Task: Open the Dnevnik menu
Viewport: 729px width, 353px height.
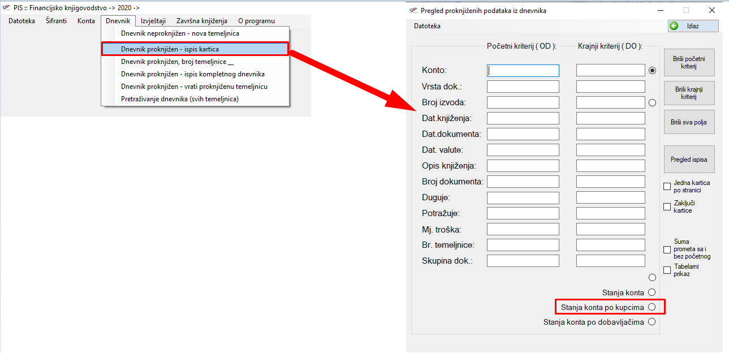Action: click(118, 21)
